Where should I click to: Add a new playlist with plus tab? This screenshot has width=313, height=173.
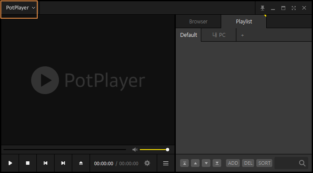click(x=242, y=35)
